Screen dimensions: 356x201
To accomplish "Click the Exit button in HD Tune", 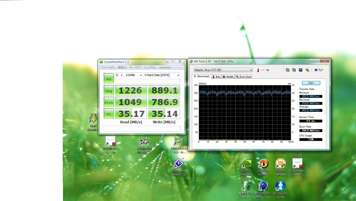I will [318, 70].
